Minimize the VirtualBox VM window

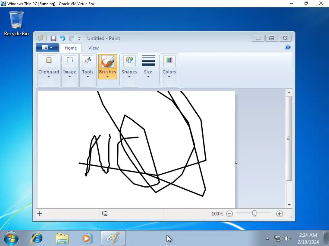(x=292, y=4)
